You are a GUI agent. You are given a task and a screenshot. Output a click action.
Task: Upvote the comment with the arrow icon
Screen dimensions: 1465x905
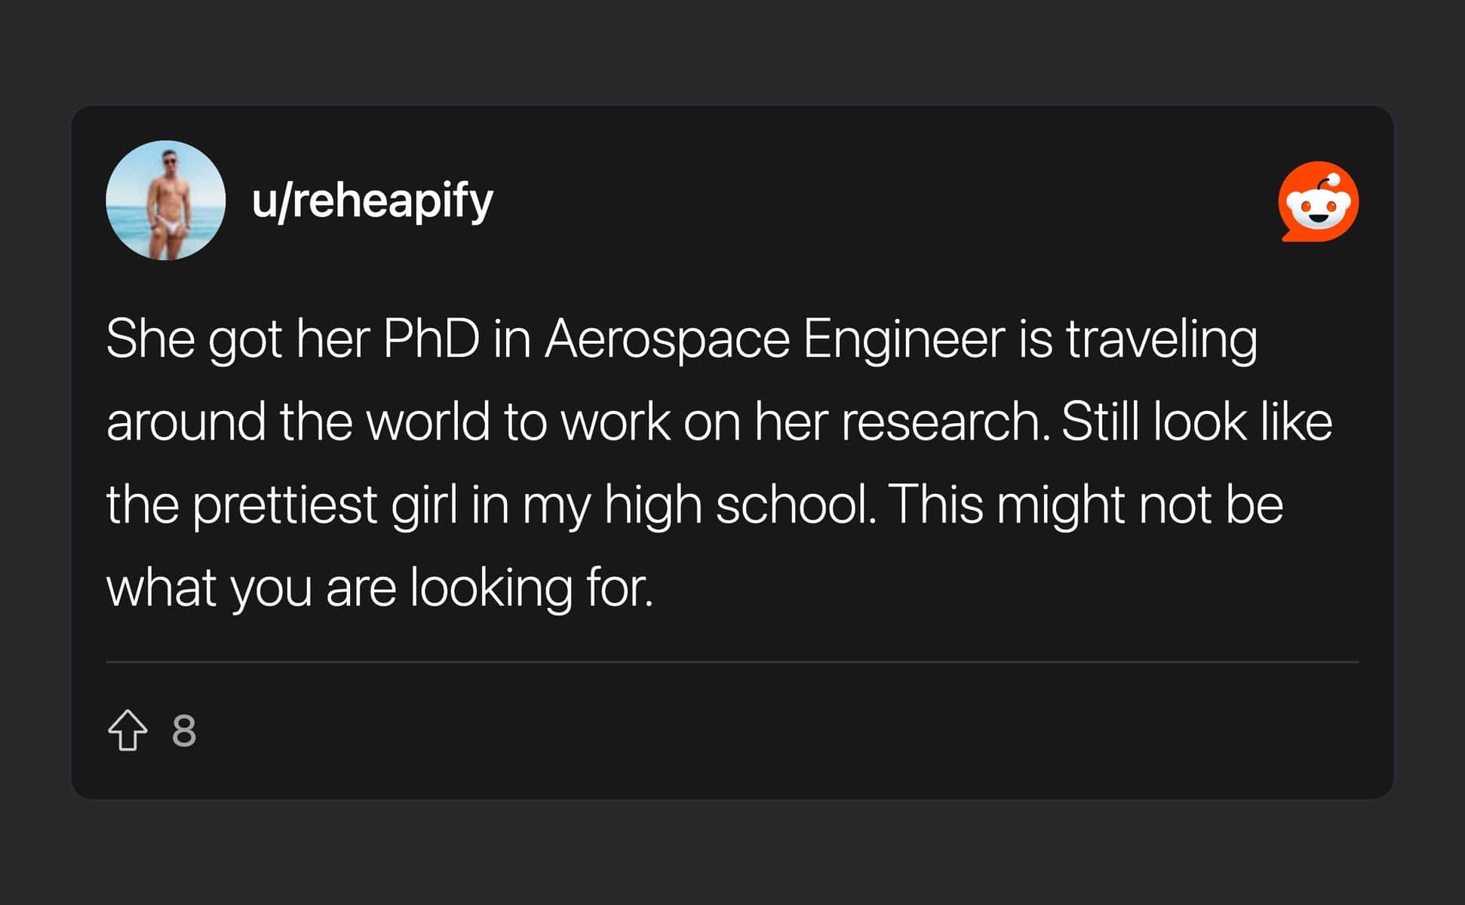127,730
